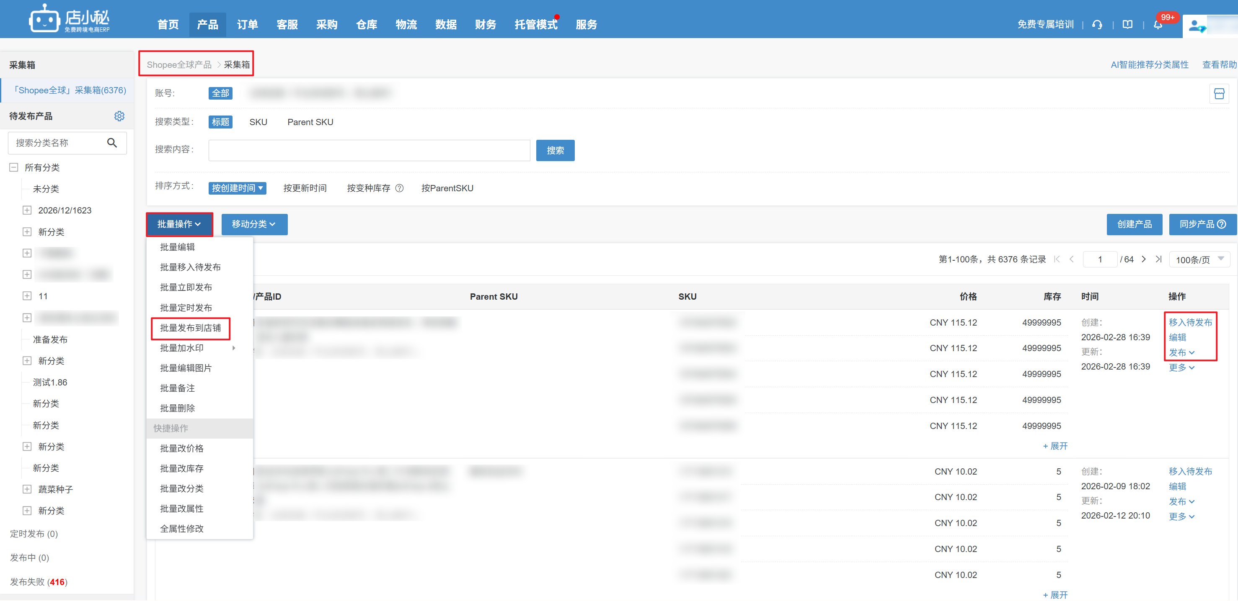The height and width of the screenshot is (601, 1238).
Task: Click the collapse filter panel icon
Action: [1219, 94]
